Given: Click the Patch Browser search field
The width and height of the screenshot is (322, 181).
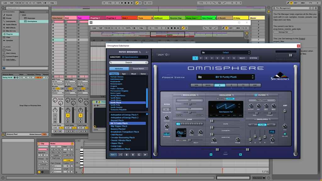Looking at the screenshot, I should coord(129,63).
